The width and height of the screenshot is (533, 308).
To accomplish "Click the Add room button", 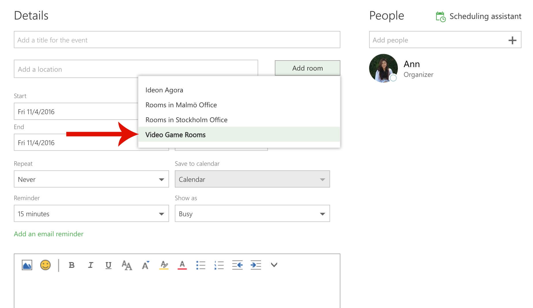I will coord(307,68).
